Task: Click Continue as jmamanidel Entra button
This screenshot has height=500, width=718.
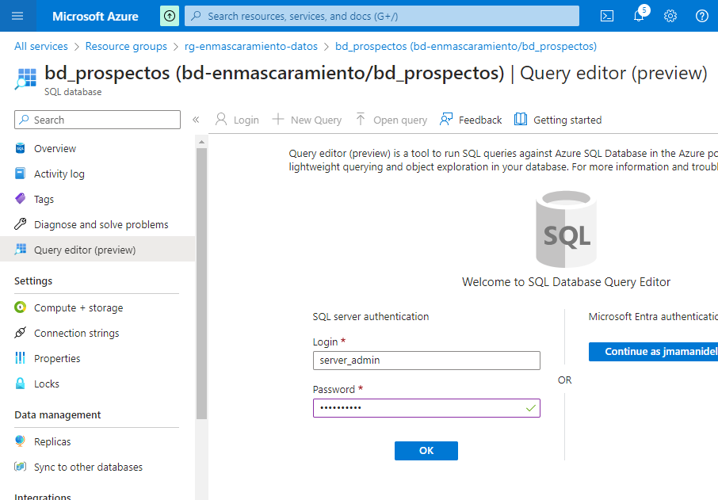Action: (654, 352)
